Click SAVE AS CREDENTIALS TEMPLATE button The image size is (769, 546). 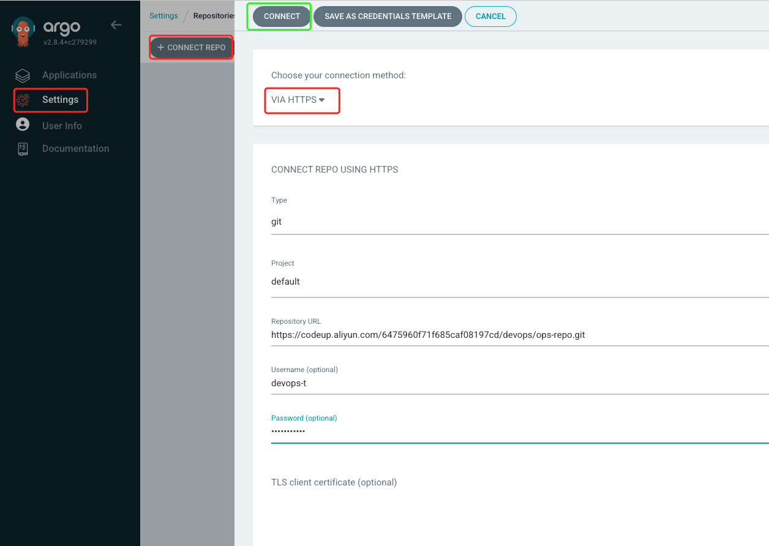click(388, 17)
